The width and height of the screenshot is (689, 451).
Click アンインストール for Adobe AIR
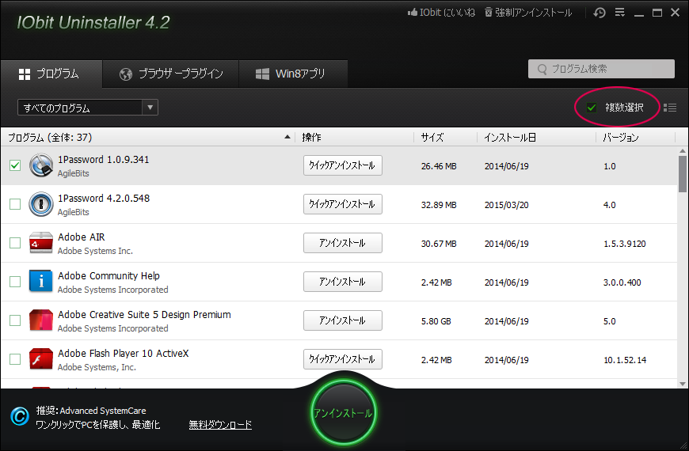(343, 243)
